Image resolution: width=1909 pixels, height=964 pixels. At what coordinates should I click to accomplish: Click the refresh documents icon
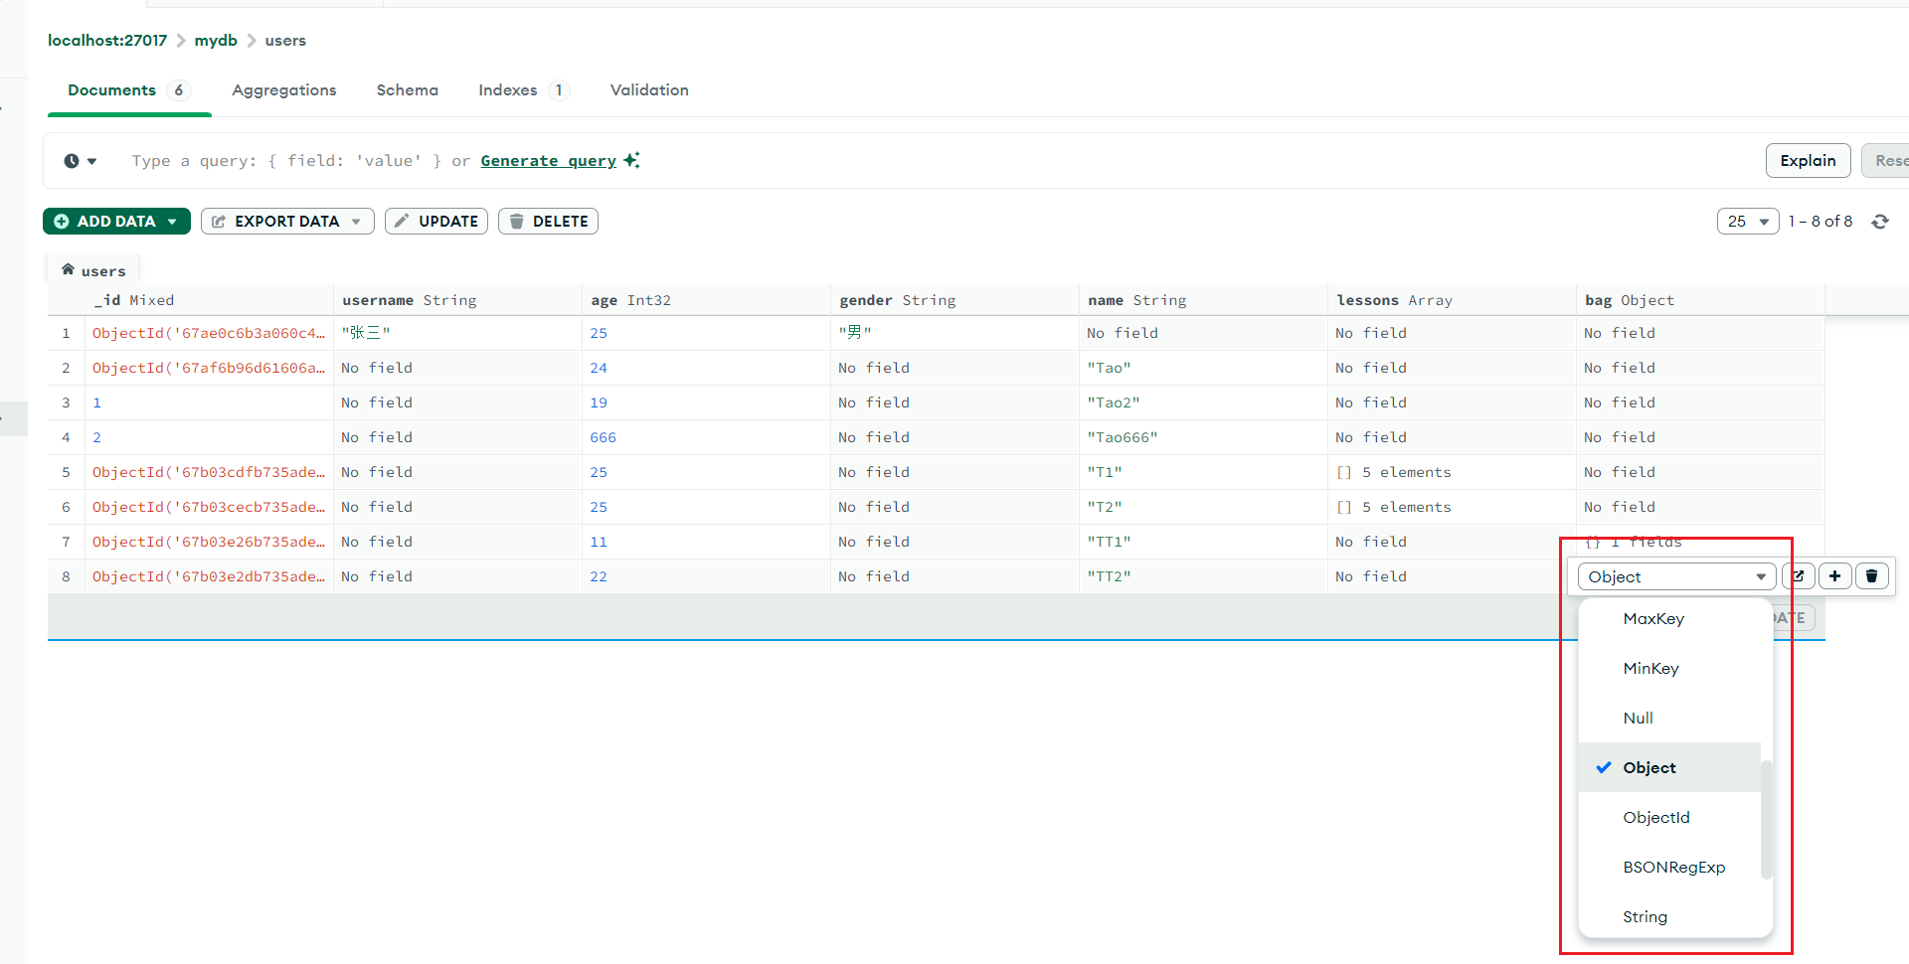click(x=1879, y=222)
